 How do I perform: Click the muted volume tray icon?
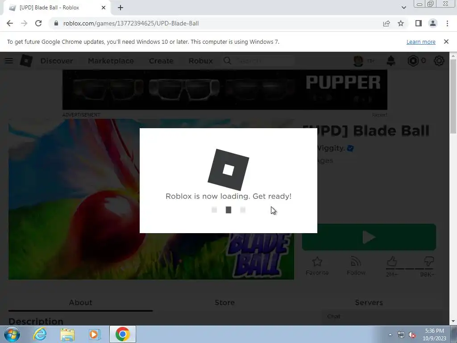click(x=412, y=335)
